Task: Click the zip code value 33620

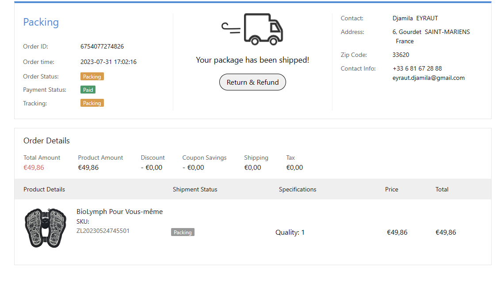Action: (x=401, y=55)
